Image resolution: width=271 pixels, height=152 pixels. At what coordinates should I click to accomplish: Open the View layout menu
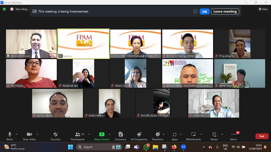click(x=263, y=9)
